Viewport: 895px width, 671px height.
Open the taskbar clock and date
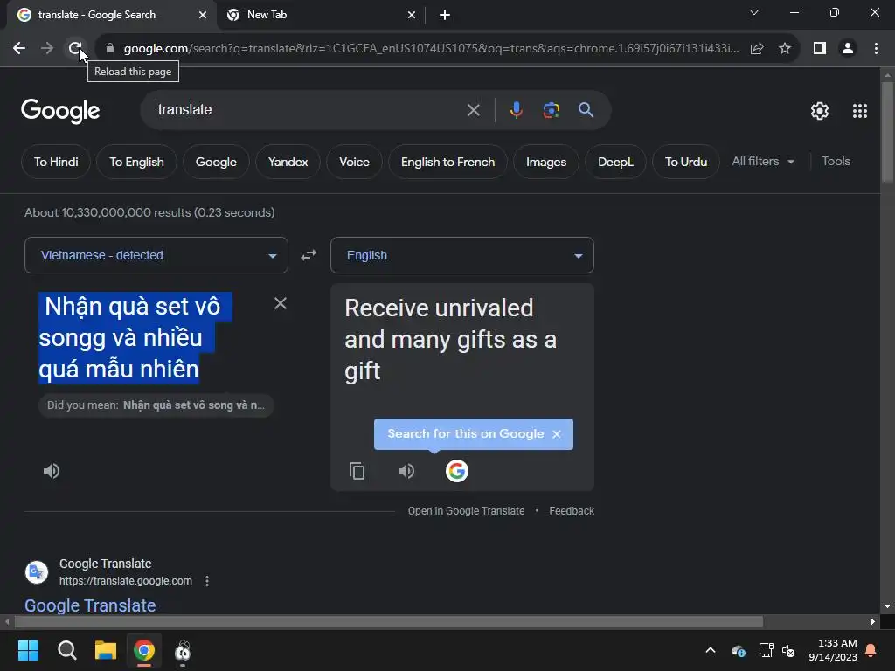(833, 650)
